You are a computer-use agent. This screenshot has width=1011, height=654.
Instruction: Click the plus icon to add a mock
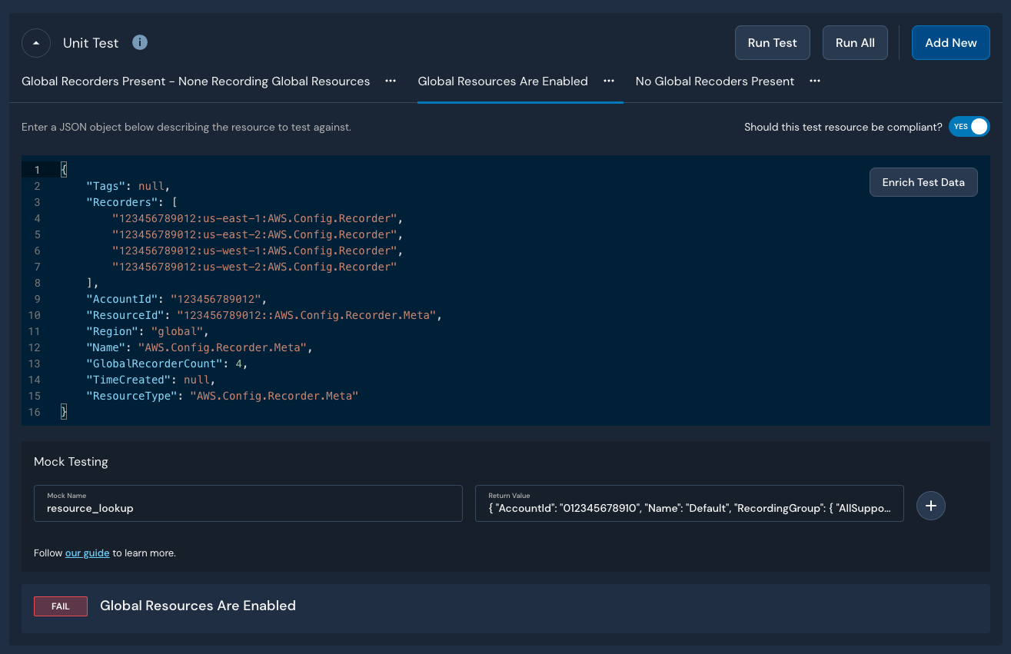pyautogui.click(x=930, y=506)
